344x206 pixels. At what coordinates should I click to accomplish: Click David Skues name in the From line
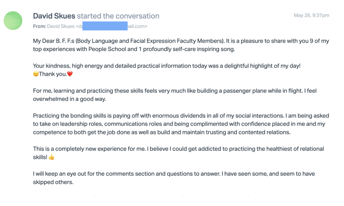pos(60,26)
